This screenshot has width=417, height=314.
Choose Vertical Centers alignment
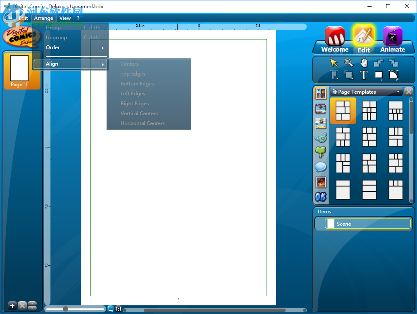[x=149, y=113]
